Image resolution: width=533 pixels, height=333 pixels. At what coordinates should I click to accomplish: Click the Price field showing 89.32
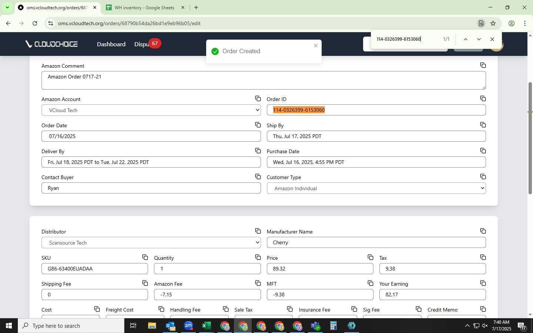pyautogui.click(x=320, y=269)
